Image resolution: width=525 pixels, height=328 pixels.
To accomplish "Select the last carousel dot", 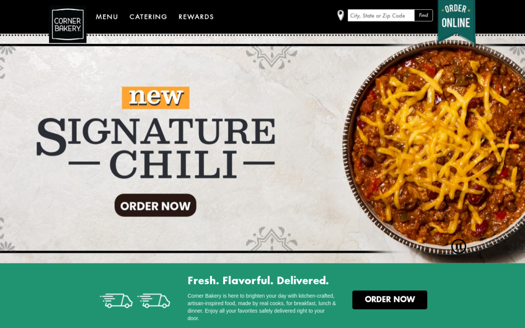I will pos(521,248).
